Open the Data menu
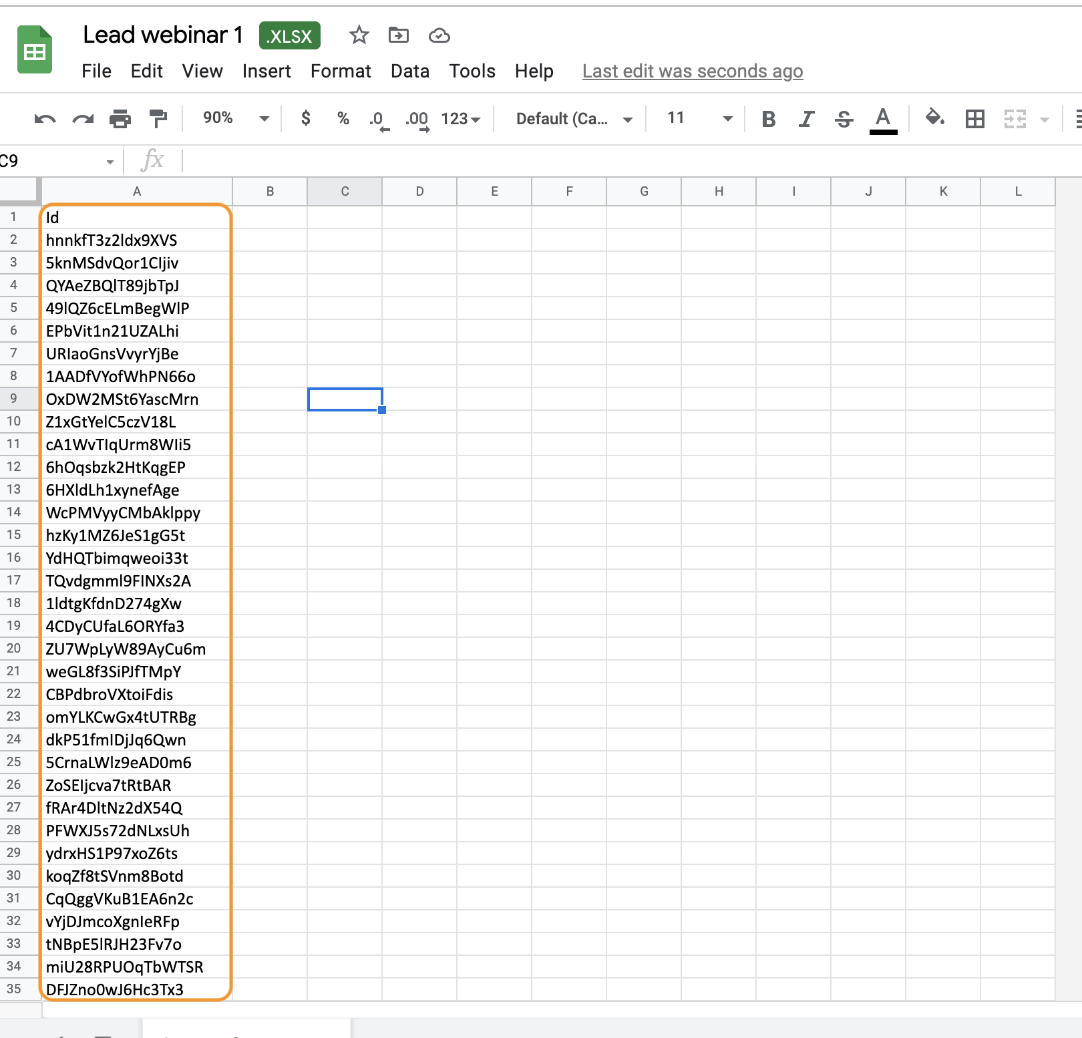This screenshot has width=1082, height=1038. (410, 71)
